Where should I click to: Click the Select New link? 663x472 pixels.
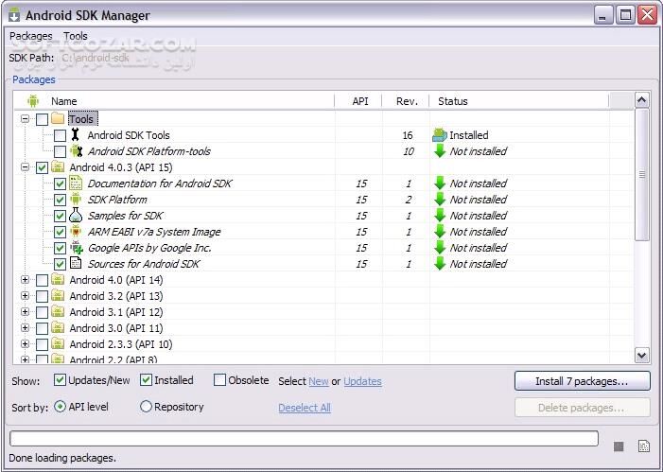click(319, 381)
